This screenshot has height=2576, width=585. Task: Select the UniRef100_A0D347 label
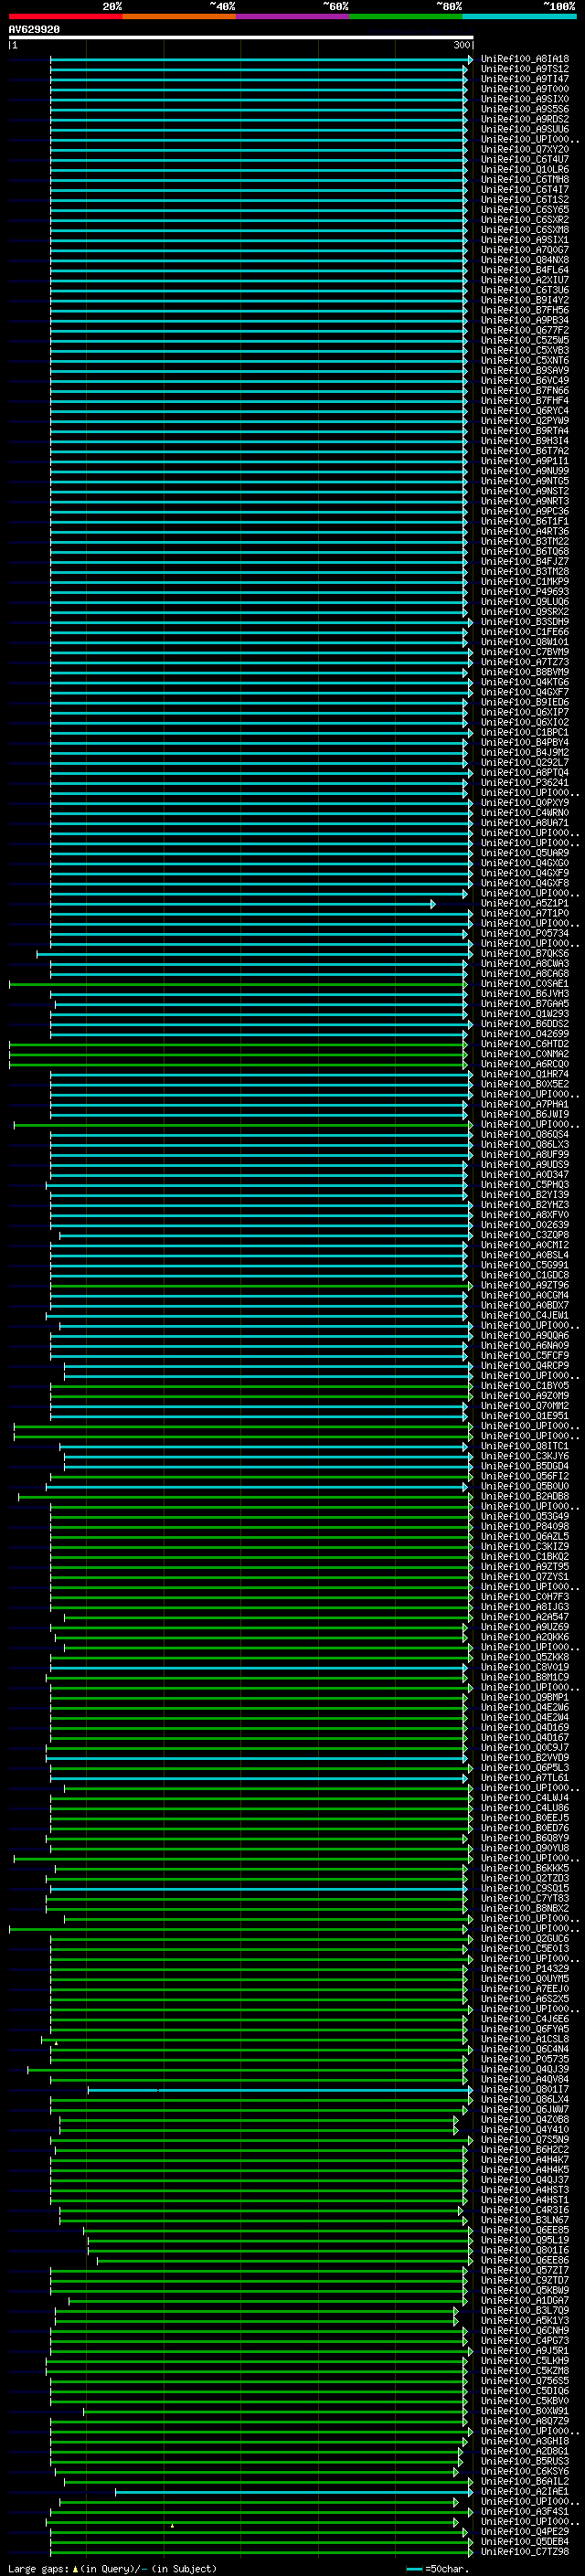525,1174
